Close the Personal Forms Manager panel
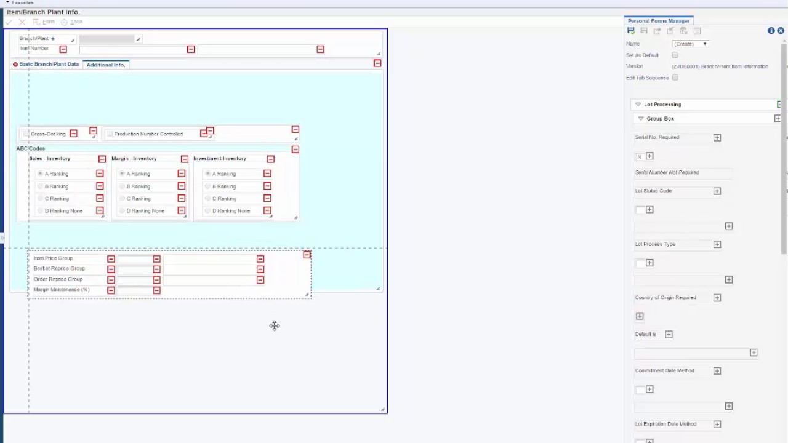 (781, 31)
